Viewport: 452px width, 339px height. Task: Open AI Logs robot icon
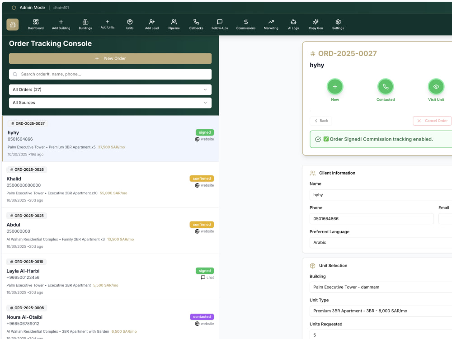point(293,22)
